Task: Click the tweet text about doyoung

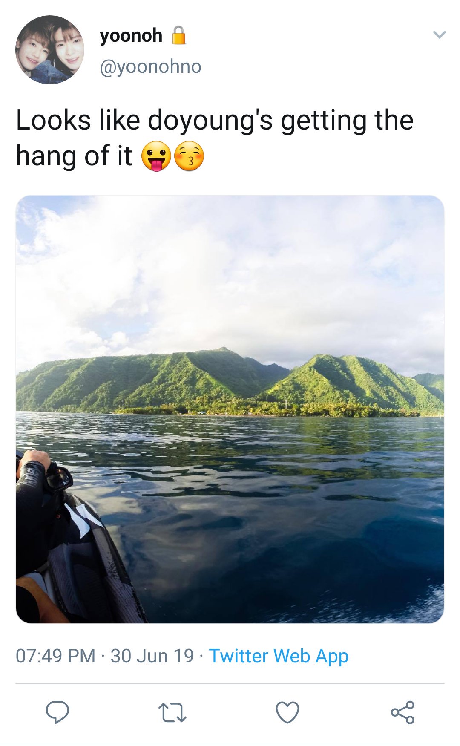Action: (x=215, y=138)
